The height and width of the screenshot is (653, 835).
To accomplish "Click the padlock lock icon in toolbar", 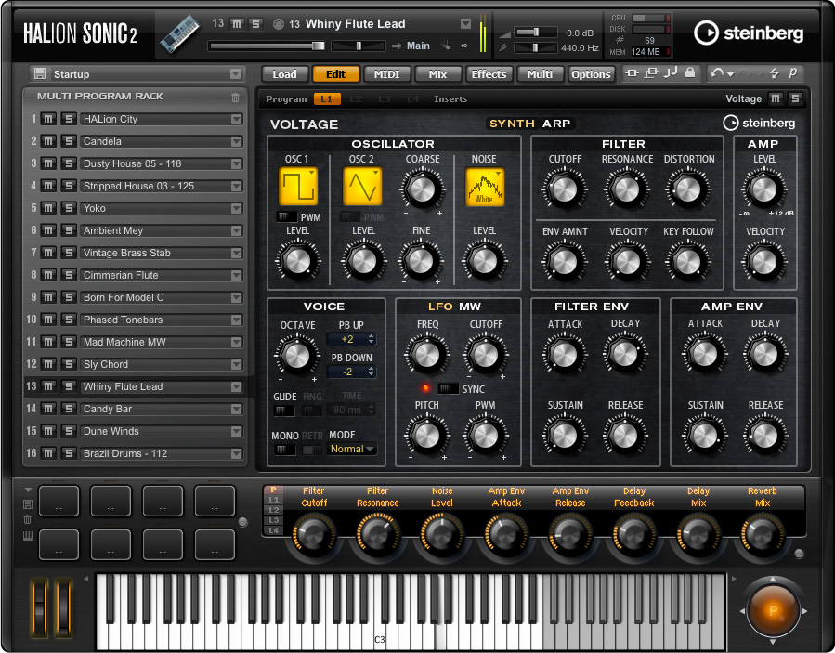I will 689,72.
